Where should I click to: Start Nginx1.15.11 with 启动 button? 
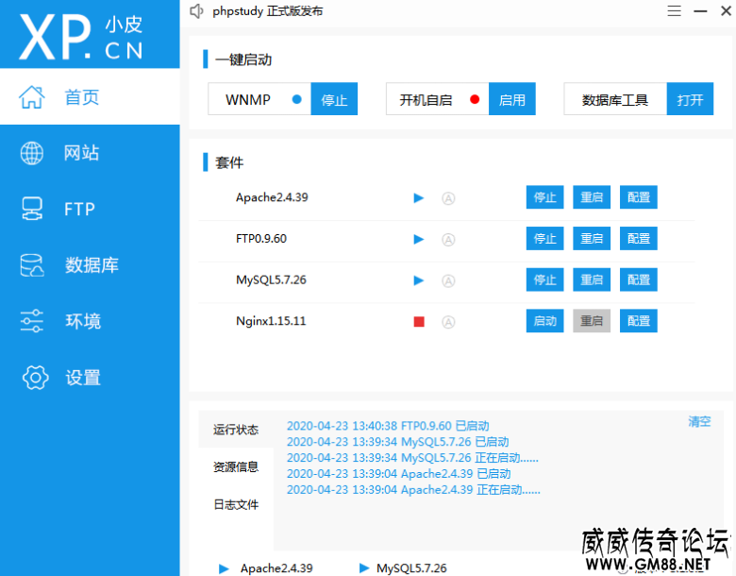click(x=545, y=321)
